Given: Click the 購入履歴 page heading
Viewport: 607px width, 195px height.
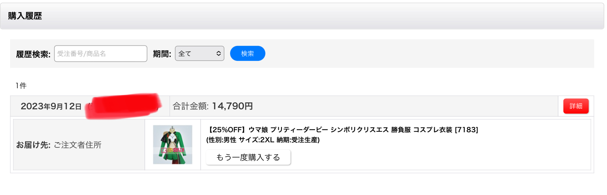Looking at the screenshot, I should [25, 17].
